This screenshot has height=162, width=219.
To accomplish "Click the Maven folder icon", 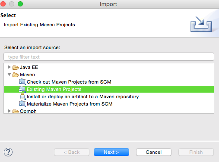I will pos(16,75).
